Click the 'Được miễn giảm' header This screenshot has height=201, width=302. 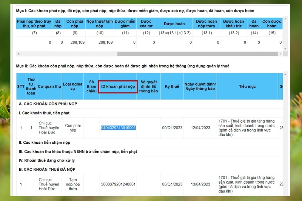(x=125, y=23)
